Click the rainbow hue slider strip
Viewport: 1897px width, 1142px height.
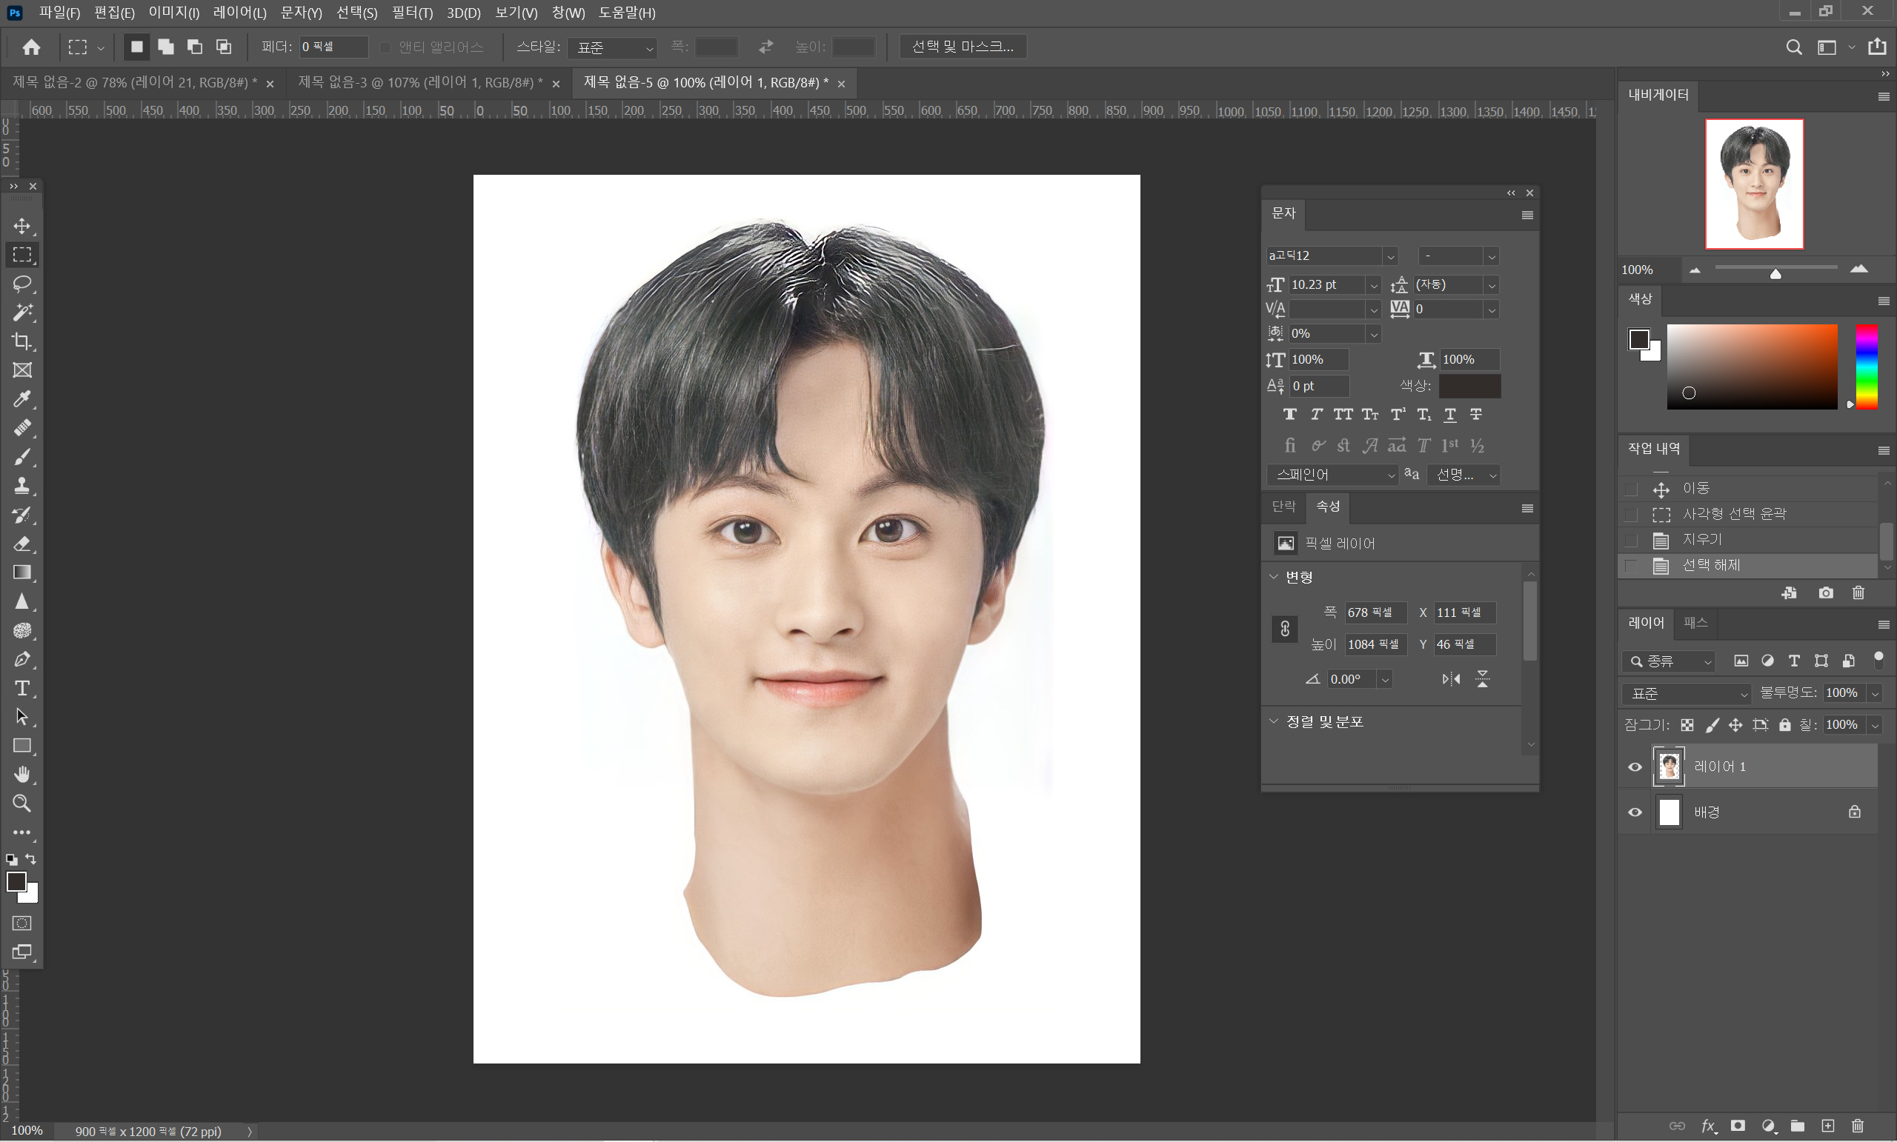[x=1866, y=367]
